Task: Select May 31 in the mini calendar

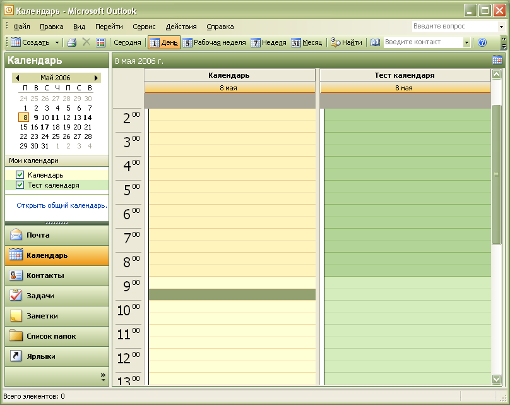Action: coord(45,146)
